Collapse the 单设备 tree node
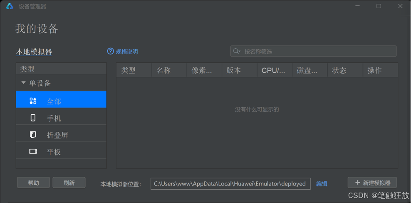Viewport: 411px width, 203px height. 24,83
